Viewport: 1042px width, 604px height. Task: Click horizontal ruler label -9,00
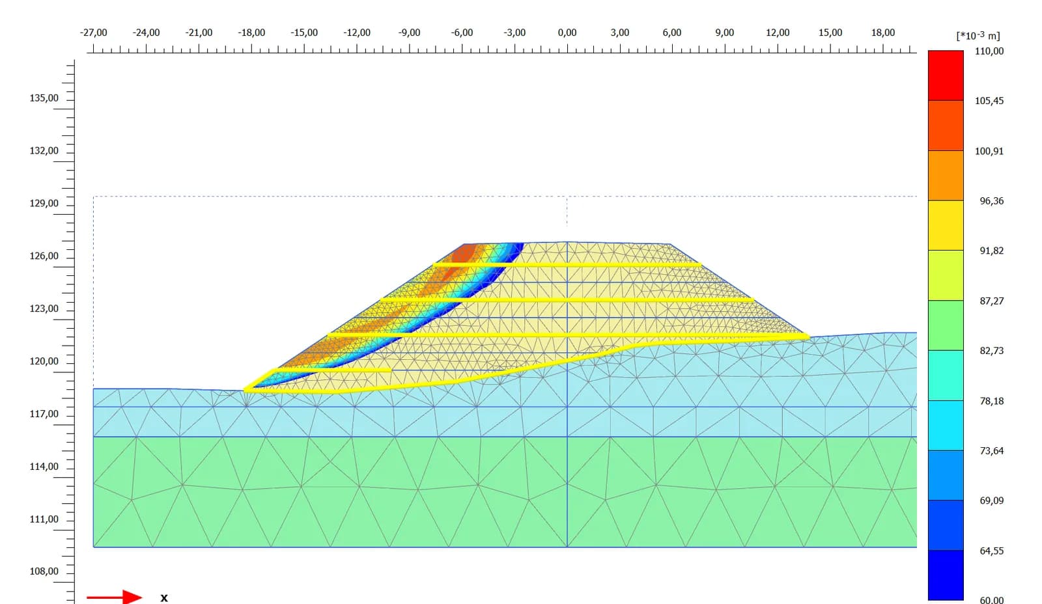pos(409,33)
